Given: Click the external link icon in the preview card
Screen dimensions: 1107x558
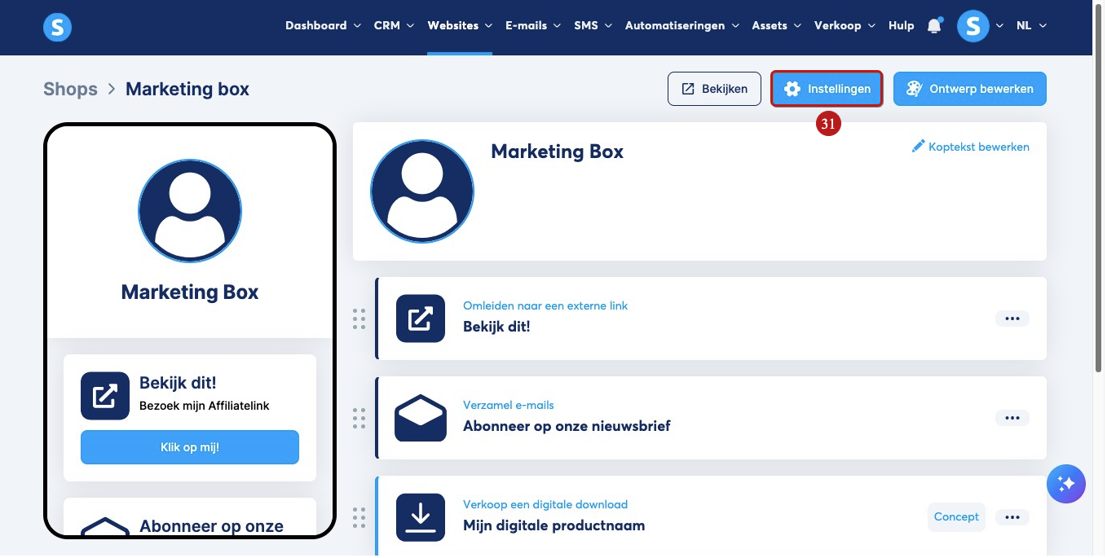Looking at the screenshot, I should tap(105, 396).
